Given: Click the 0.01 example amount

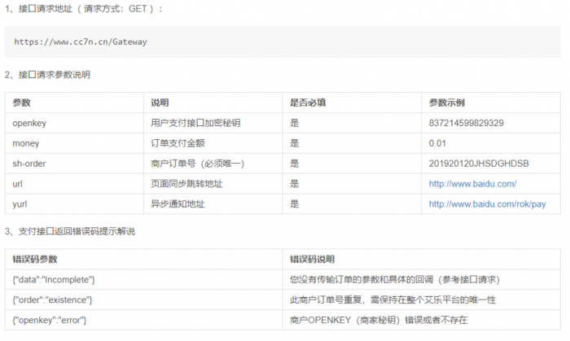Looking at the screenshot, I should point(439,143).
